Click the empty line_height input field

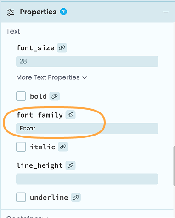click(x=87, y=179)
